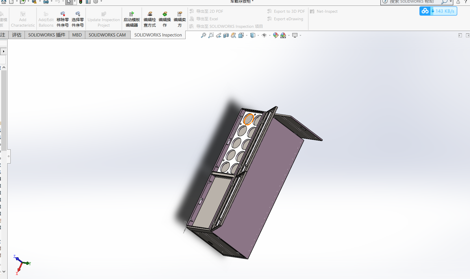Screen dimensions: 470x279
Task: Create a new document with the New icon
Action: tap(11, 2)
